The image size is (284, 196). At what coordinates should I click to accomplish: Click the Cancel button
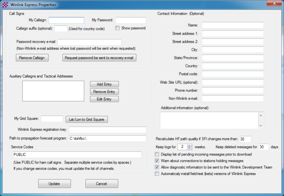pyautogui.click(x=102, y=183)
